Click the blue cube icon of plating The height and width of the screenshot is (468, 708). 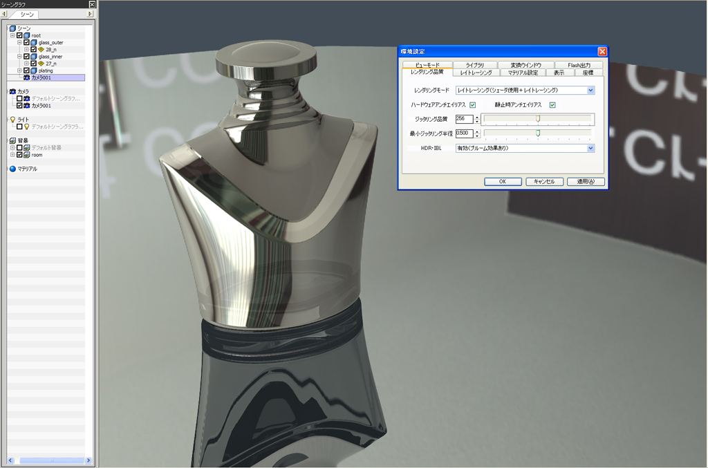(34, 71)
